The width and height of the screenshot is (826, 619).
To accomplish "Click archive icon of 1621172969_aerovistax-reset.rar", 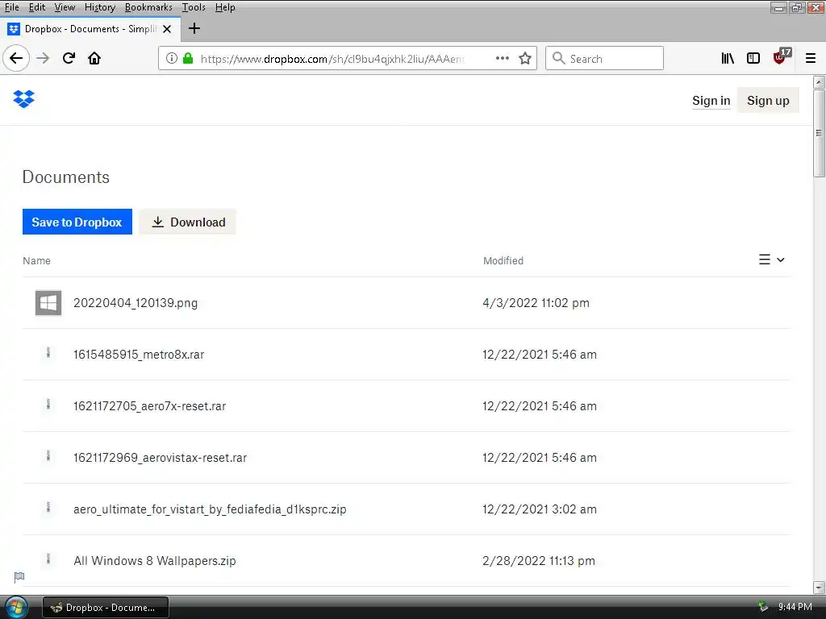I will point(48,456).
